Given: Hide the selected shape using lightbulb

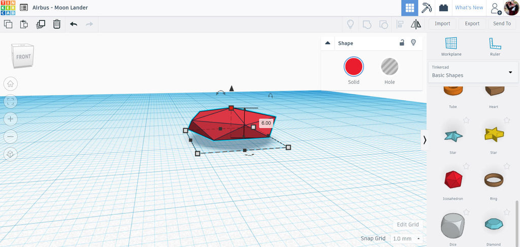Looking at the screenshot, I should (x=413, y=43).
